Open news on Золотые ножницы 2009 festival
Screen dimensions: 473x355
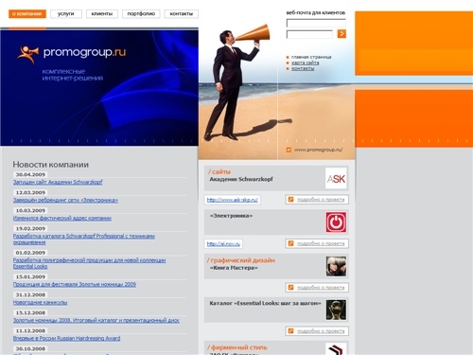pyautogui.click(x=75, y=284)
